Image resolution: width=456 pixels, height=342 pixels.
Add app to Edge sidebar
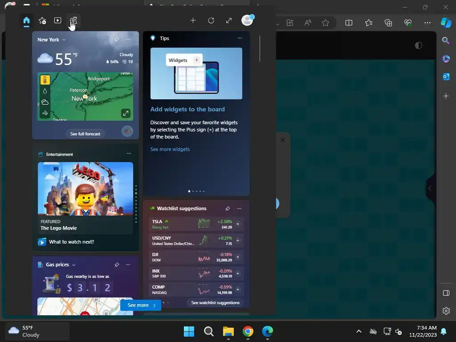pos(446,96)
